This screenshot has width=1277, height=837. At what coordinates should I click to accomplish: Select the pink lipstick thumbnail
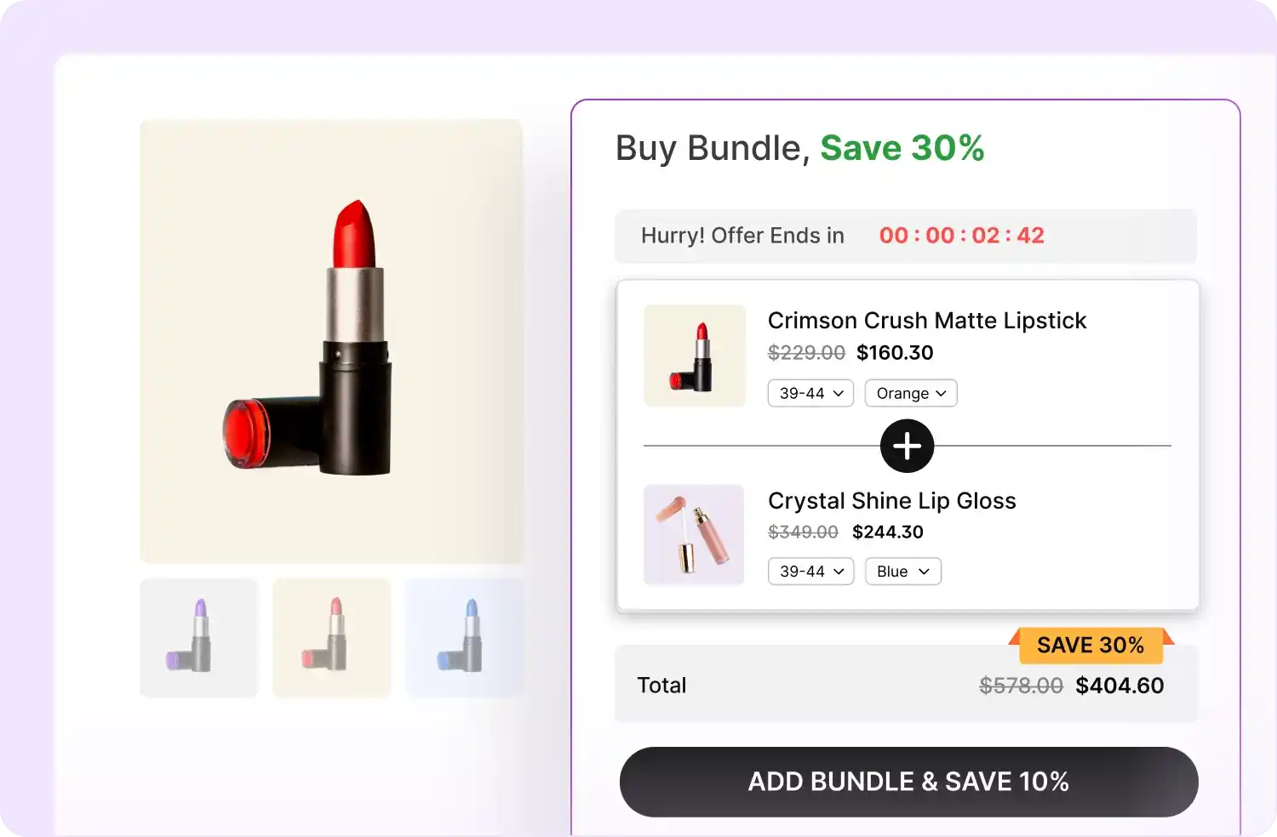coord(331,637)
